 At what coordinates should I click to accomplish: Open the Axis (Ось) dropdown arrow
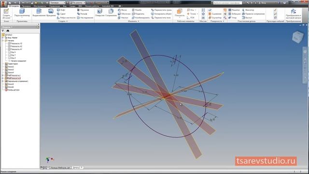196,10
